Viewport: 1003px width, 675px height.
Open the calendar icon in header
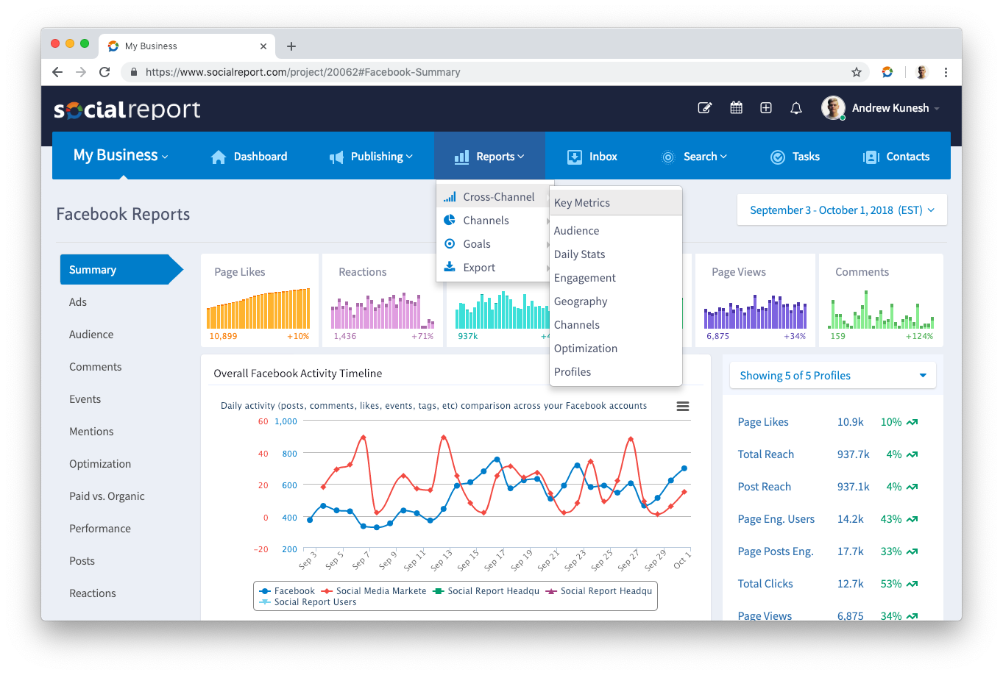tap(736, 108)
